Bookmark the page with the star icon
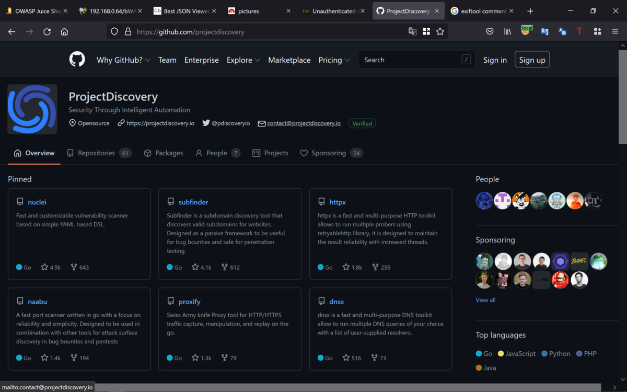 point(440,32)
